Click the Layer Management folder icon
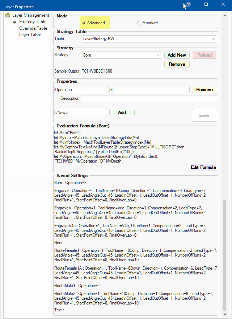This screenshot has height=319, width=232. (7, 15)
